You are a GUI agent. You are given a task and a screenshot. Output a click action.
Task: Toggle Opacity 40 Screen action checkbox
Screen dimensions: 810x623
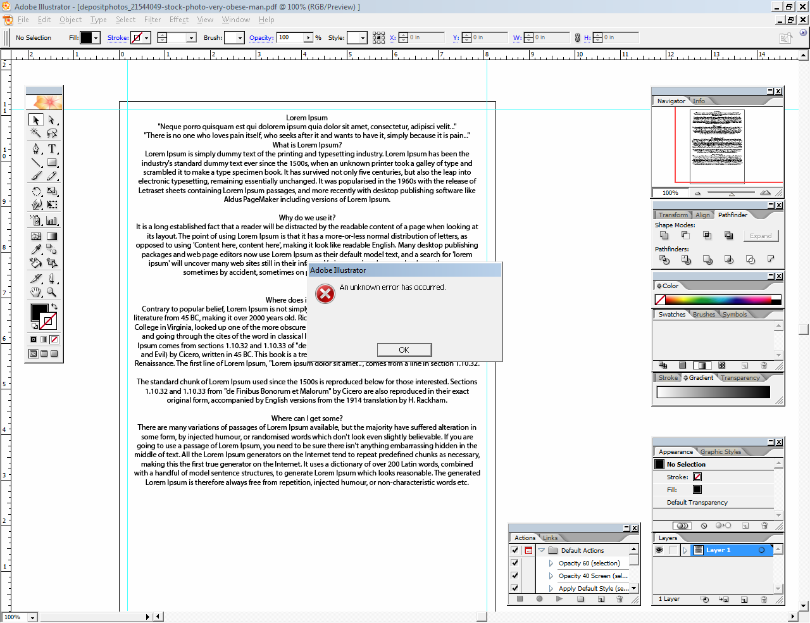[x=514, y=576]
